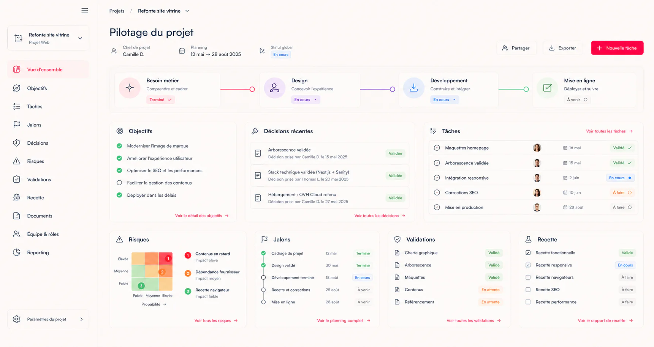
Task: Click the Statut global play icon
Action: (262, 51)
